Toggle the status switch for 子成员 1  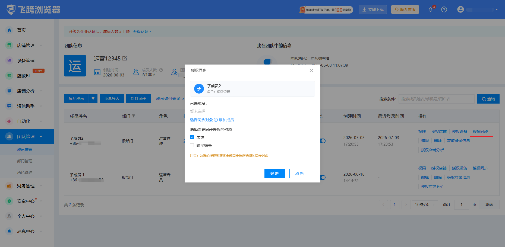(x=323, y=177)
